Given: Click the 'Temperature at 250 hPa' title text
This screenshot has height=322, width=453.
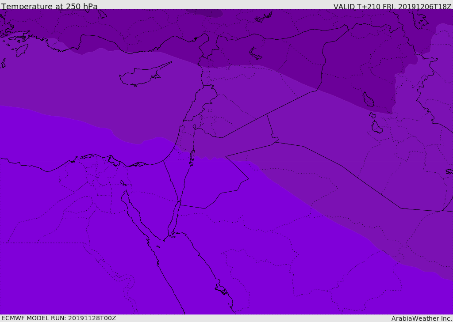Looking at the screenshot, I should tap(50, 6).
